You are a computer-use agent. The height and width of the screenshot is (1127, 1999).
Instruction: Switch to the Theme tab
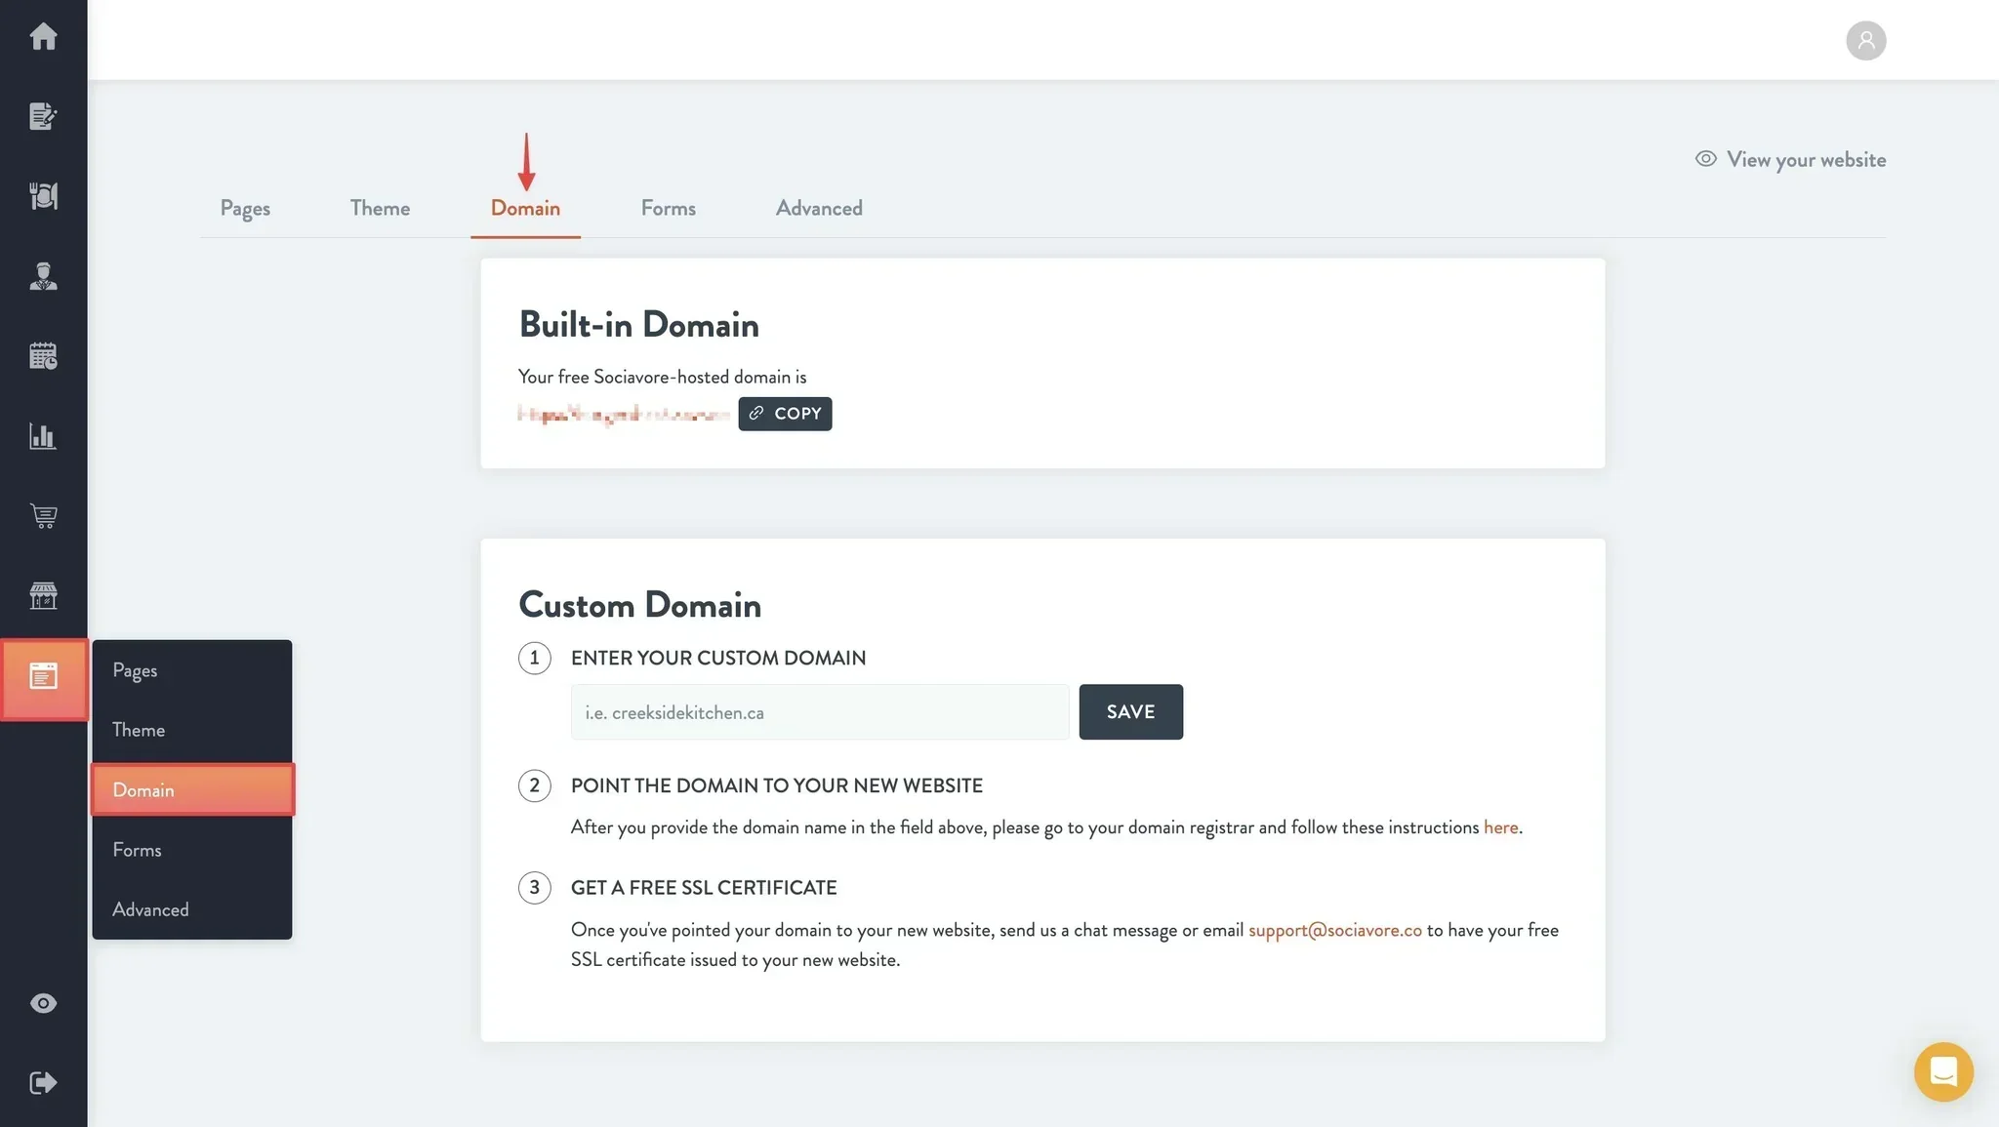(380, 208)
